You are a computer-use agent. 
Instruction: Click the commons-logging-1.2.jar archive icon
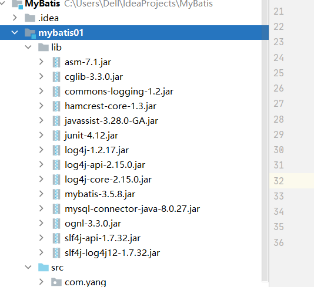[56, 92]
